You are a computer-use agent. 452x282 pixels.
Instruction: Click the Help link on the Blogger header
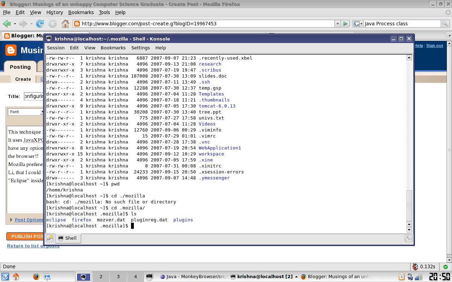point(419,45)
